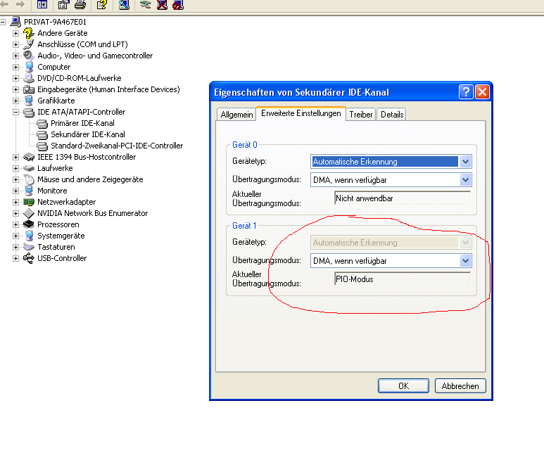Click the Disable device icon in the toolbar

coord(178,4)
